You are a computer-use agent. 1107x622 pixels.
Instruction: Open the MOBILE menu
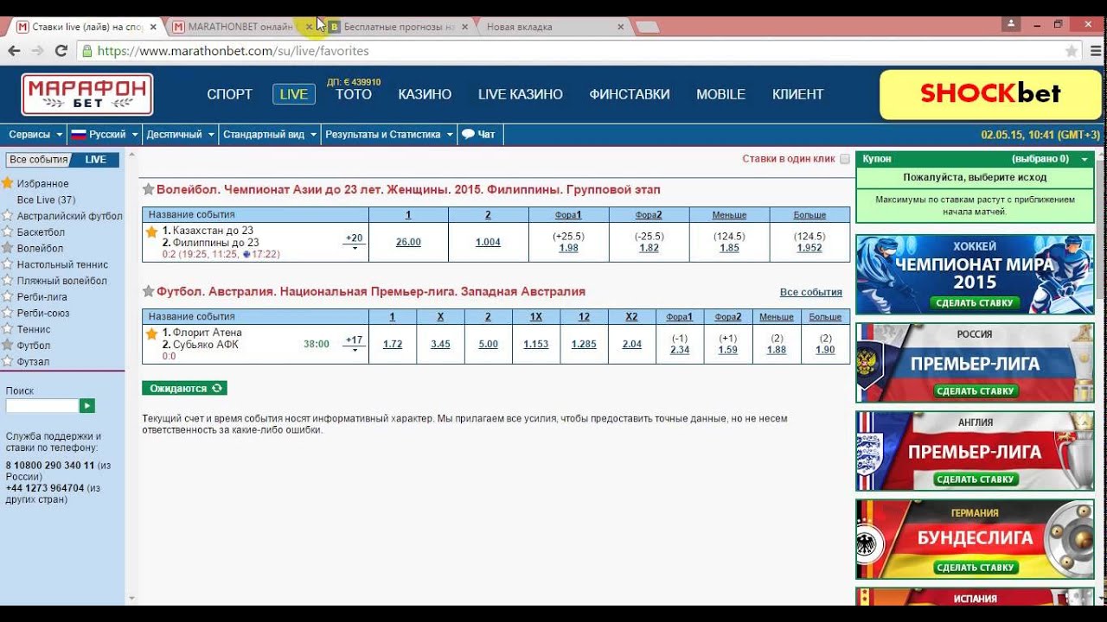721,94
